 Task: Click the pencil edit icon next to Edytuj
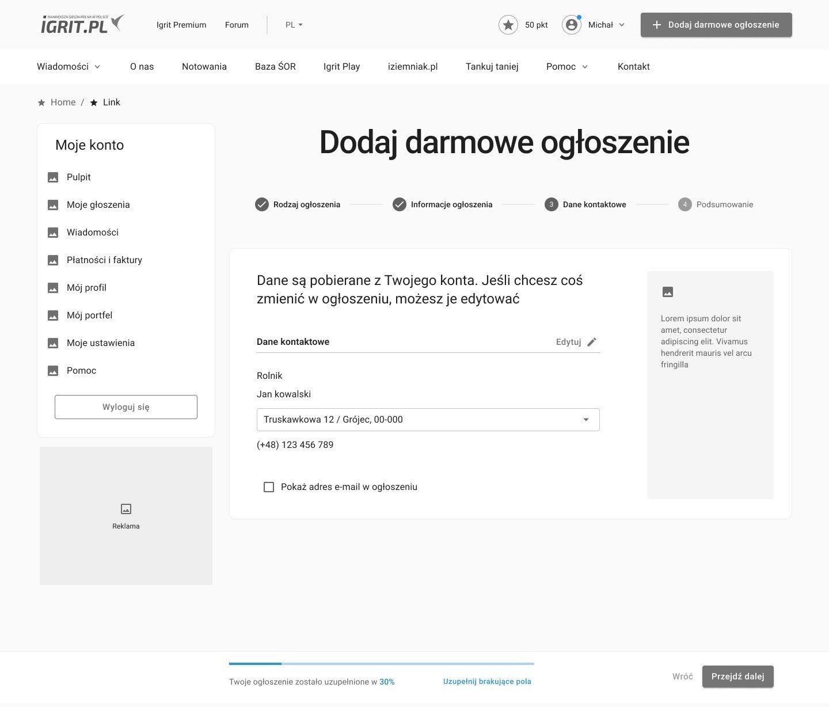(x=592, y=342)
